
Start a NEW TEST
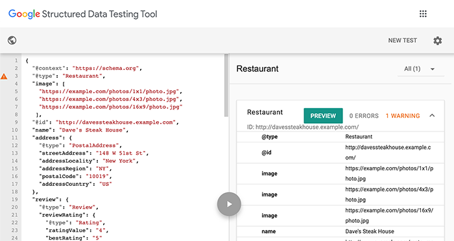click(403, 41)
